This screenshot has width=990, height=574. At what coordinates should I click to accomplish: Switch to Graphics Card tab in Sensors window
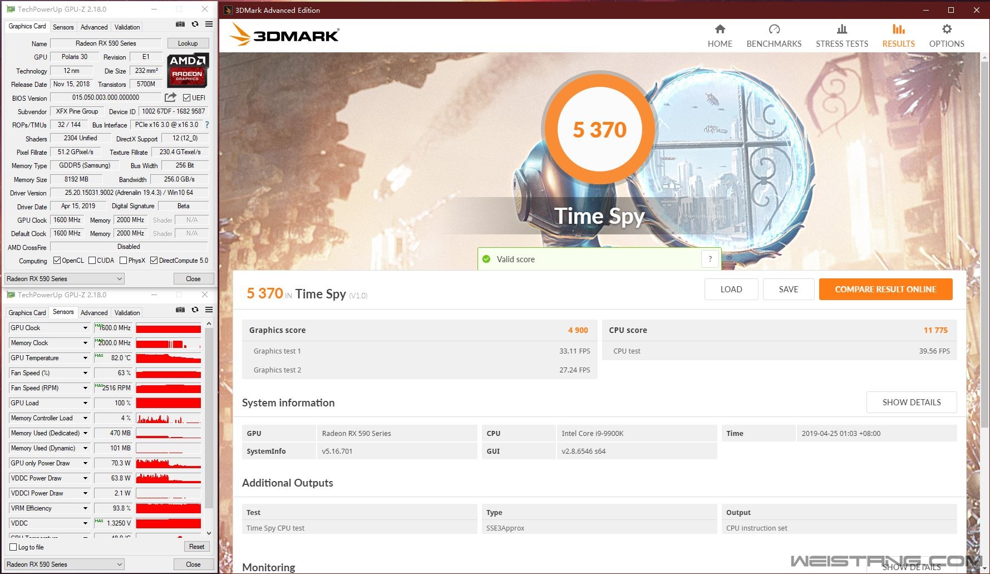pyautogui.click(x=27, y=313)
